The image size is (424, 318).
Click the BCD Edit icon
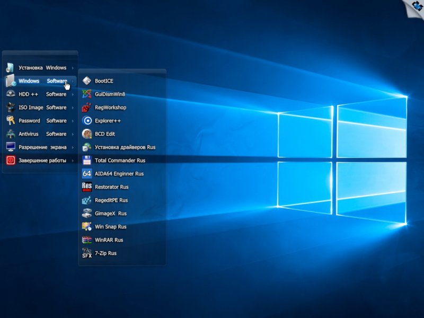tap(87, 134)
